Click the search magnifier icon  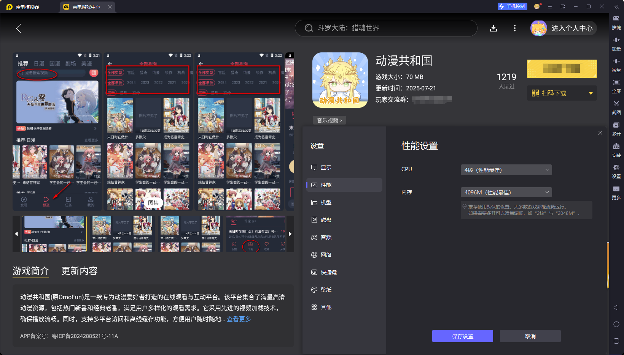(x=309, y=28)
